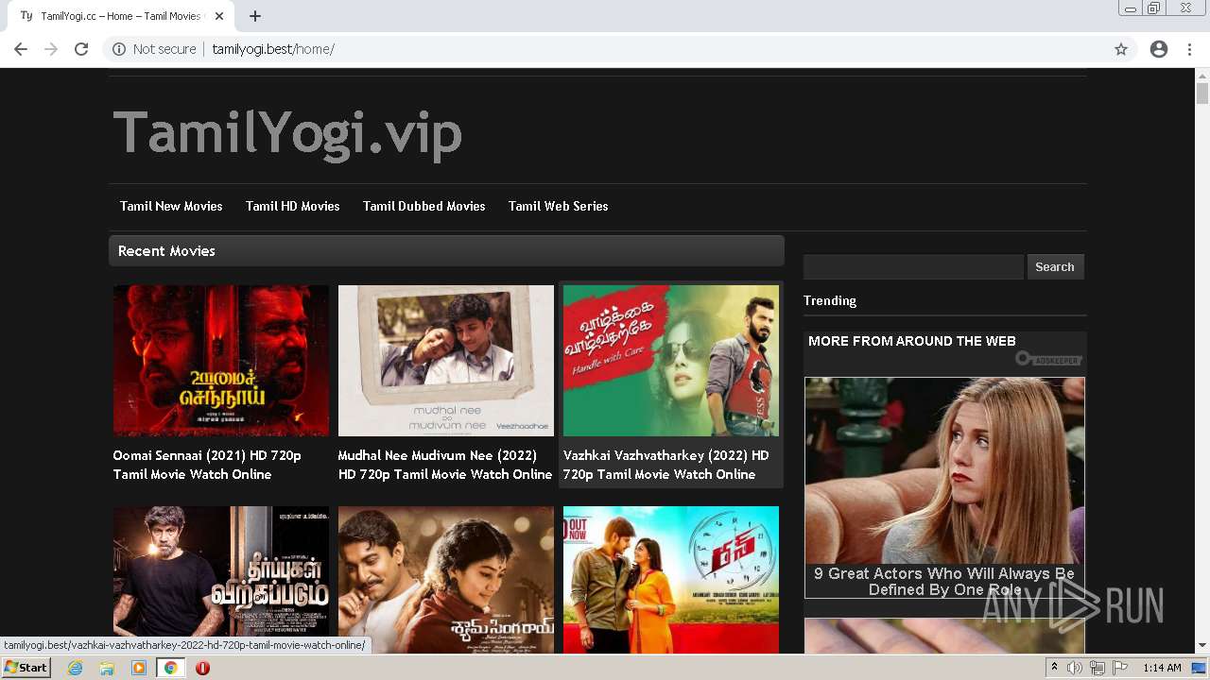Open Tamil New Movies menu

tap(171, 206)
